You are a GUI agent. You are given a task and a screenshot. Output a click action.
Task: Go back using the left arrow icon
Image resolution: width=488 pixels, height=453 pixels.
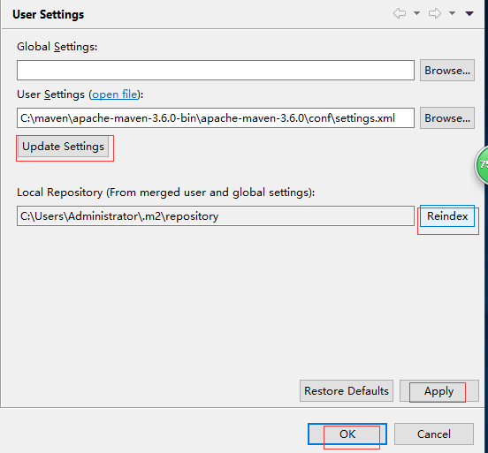click(x=400, y=13)
